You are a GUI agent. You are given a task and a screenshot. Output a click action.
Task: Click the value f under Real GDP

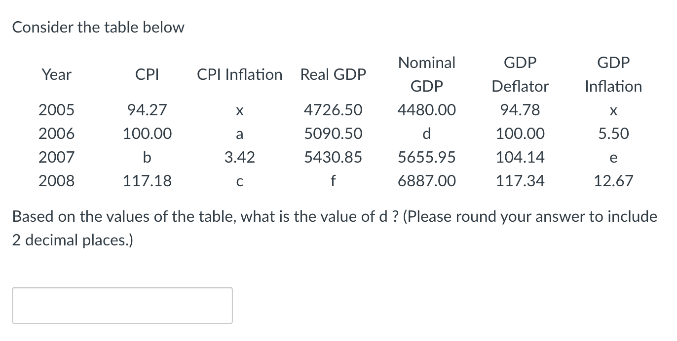[333, 181]
